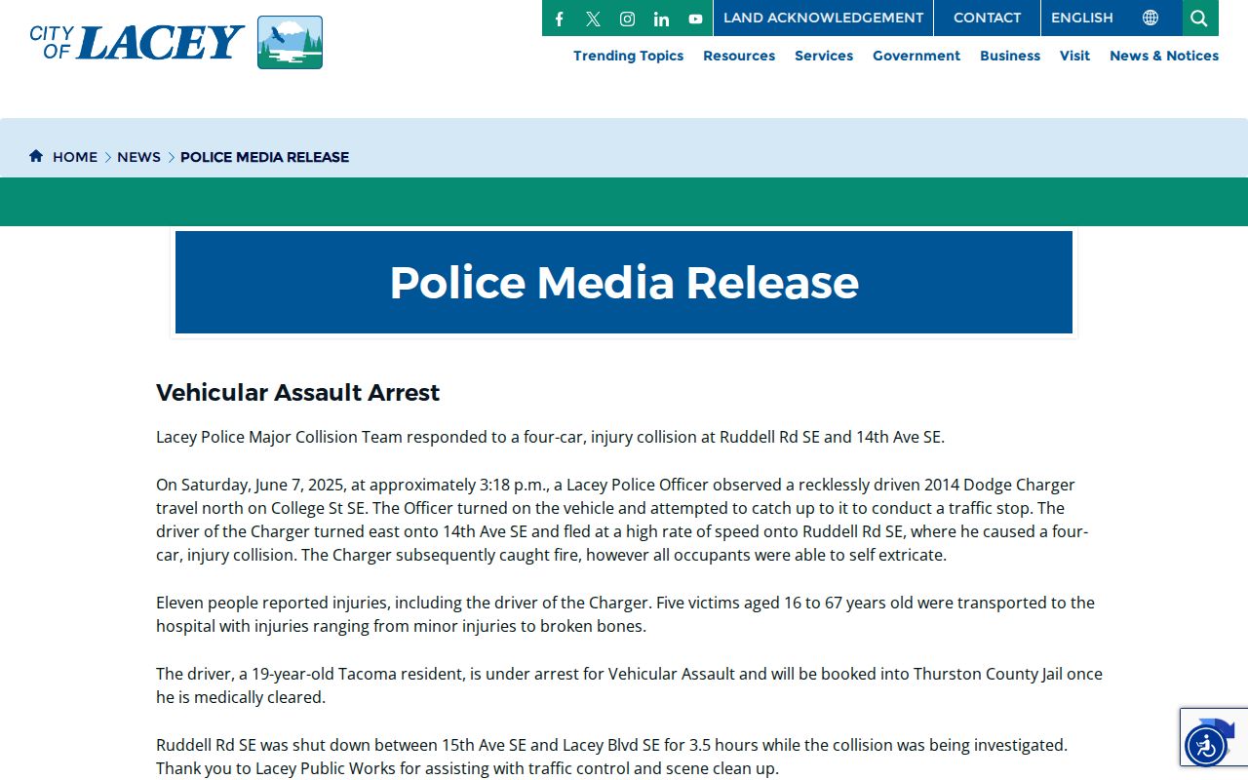The width and height of the screenshot is (1248, 780).
Task: Open the LinkedIn social link
Action: click(661, 19)
